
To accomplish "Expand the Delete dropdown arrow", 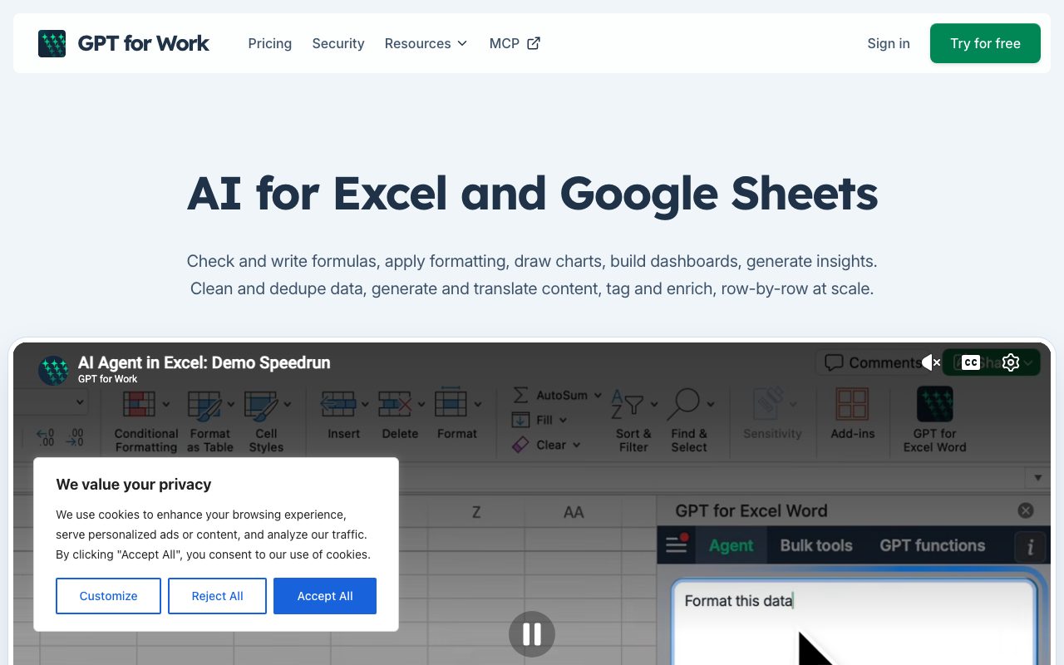I will [421, 405].
